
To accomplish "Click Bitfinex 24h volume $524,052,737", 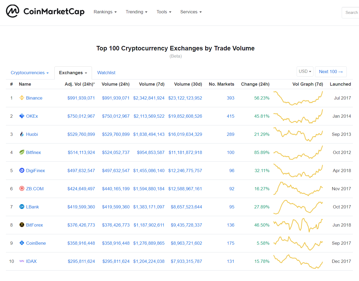I will click(116, 152).
